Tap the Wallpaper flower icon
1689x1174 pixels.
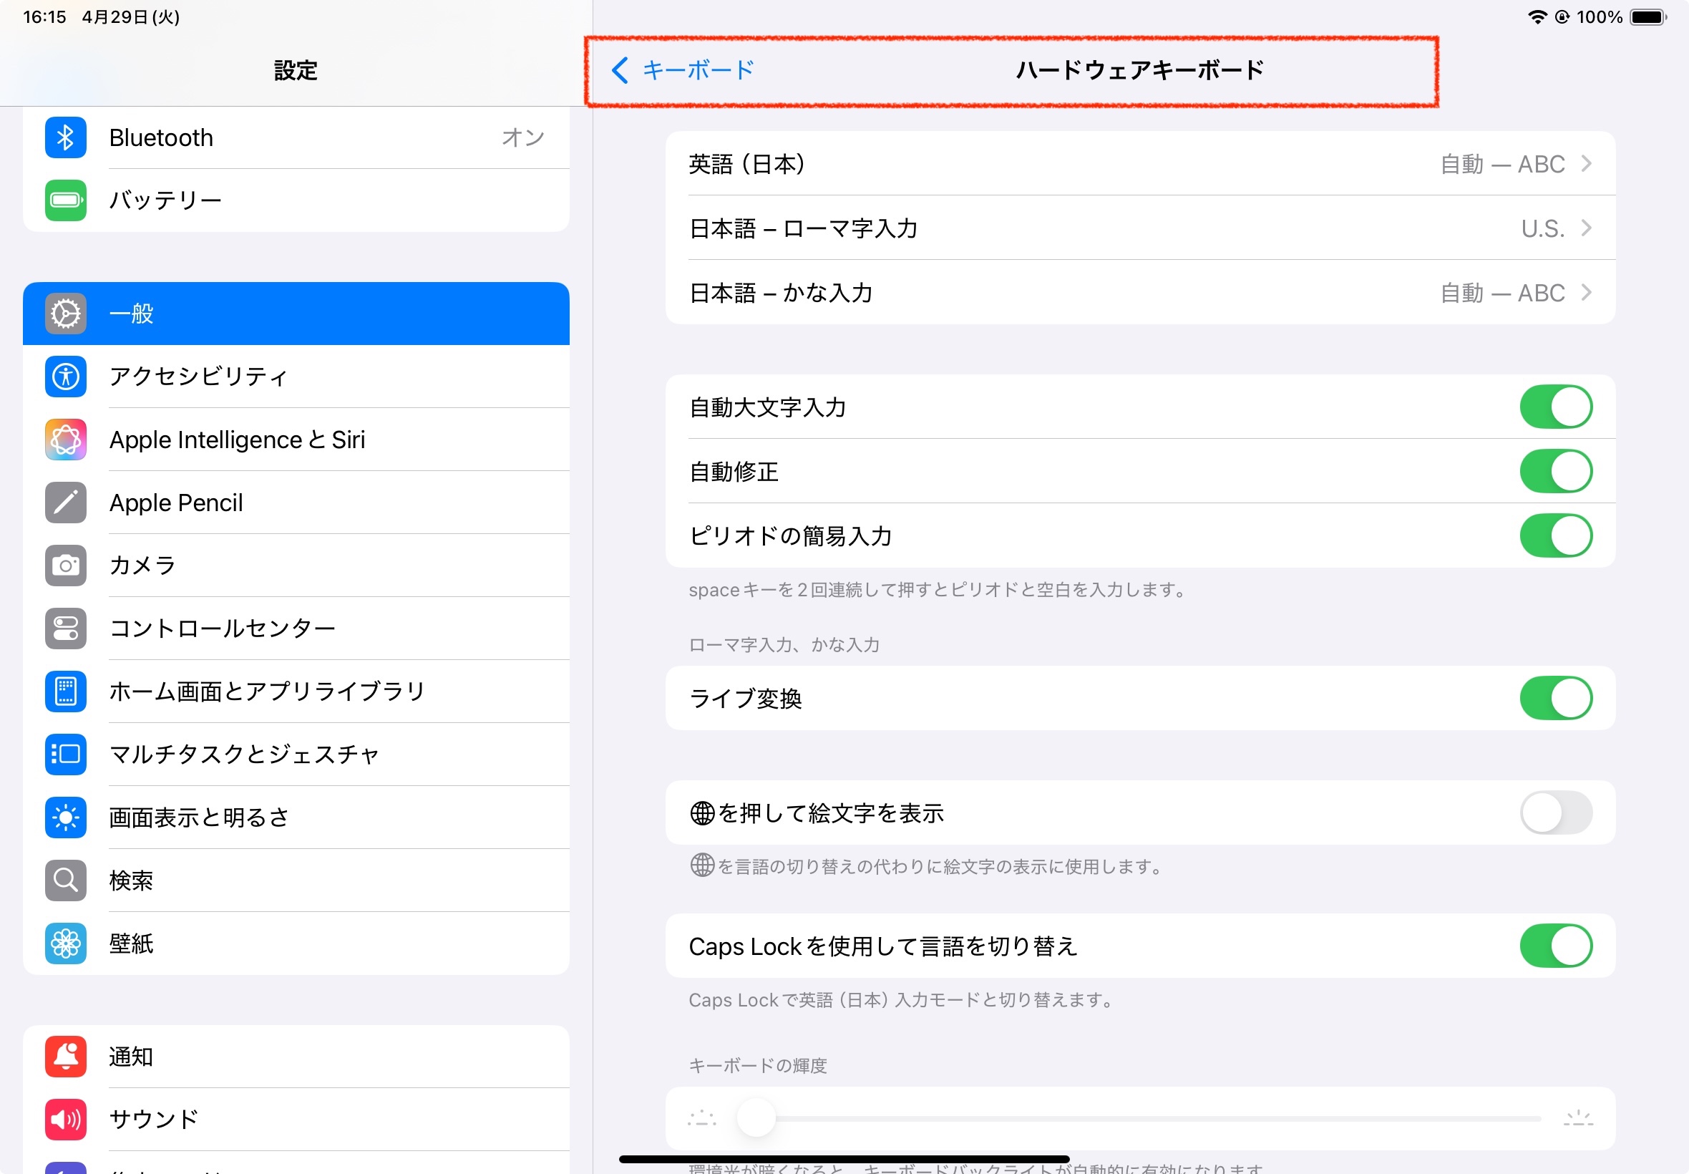click(65, 943)
